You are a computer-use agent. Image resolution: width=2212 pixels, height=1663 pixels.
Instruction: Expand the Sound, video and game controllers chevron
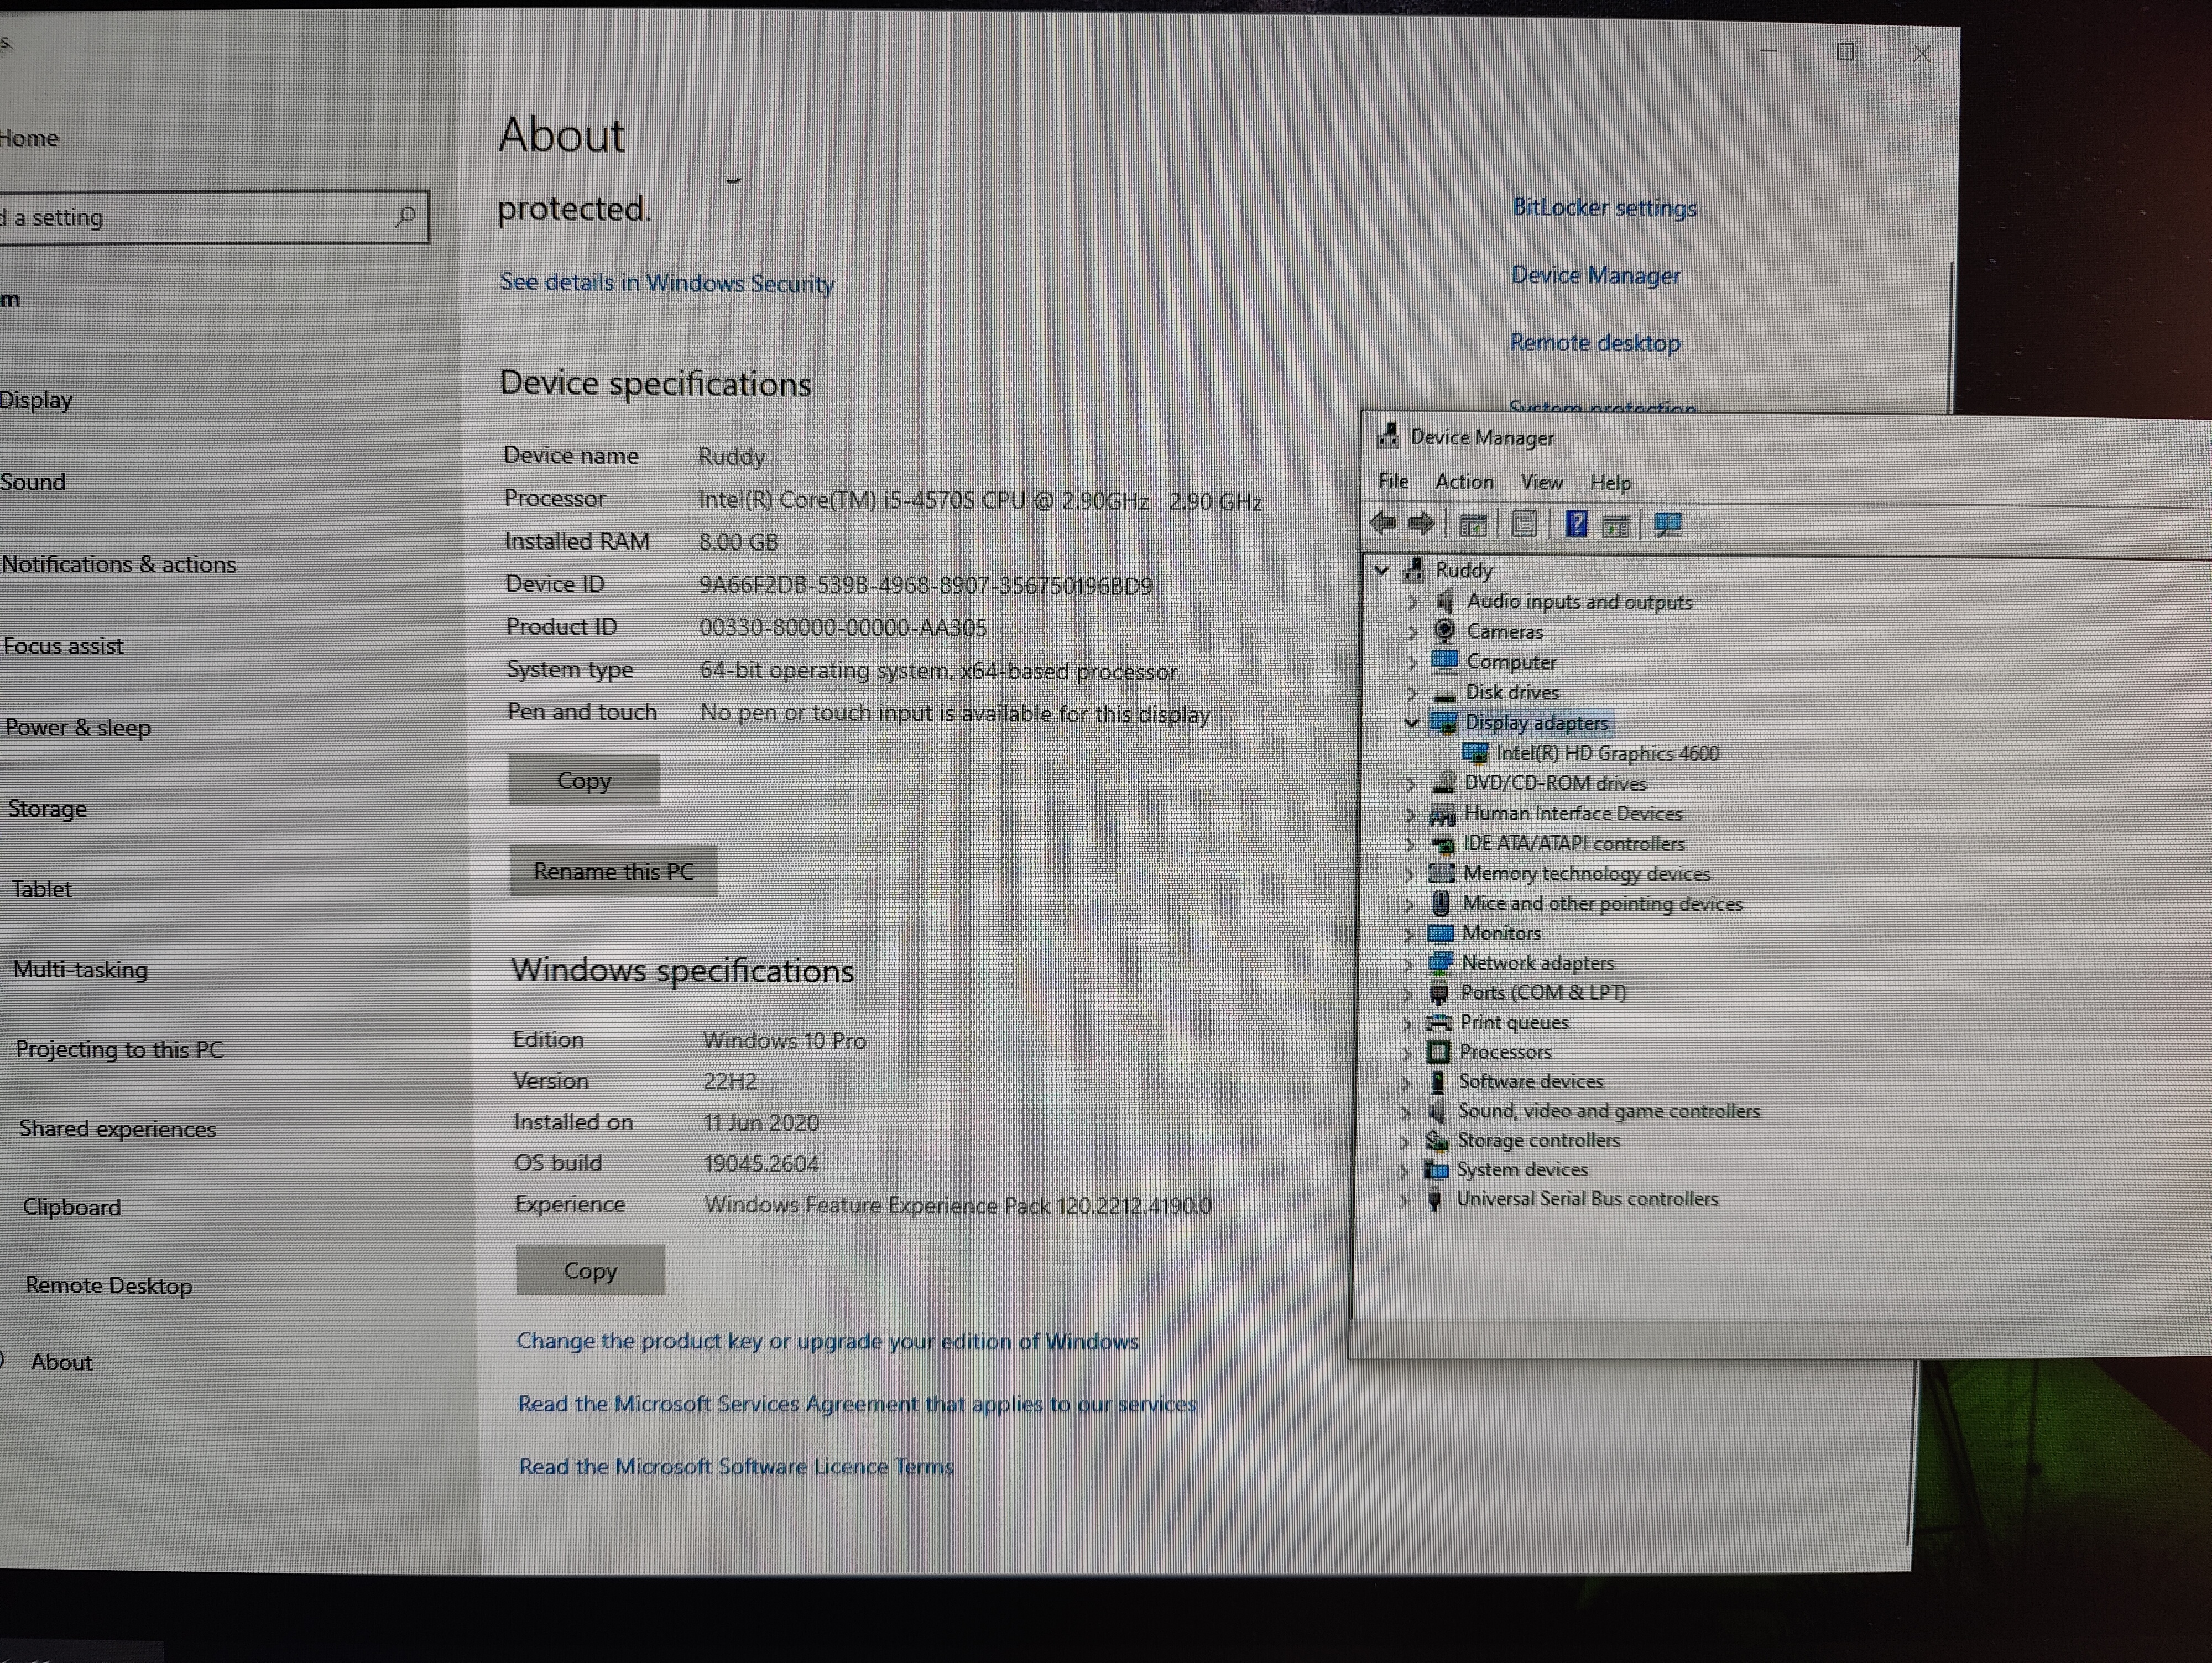1405,1112
